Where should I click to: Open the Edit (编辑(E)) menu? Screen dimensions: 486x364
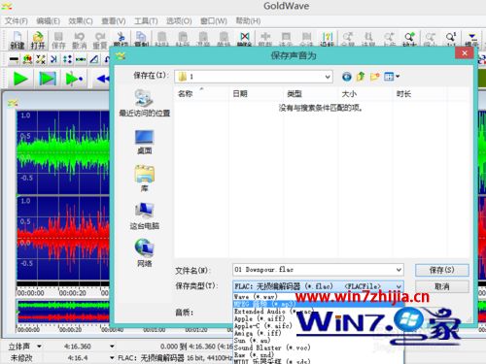pyautogui.click(x=48, y=21)
